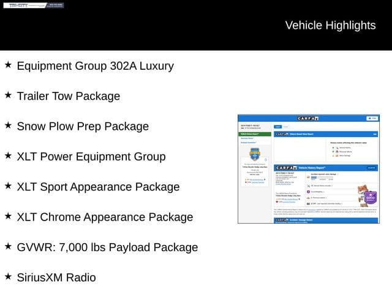The height and width of the screenshot is (294, 392).
Task: Click the CARFAX logo at top of report
Action: pyautogui.click(x=306, y=118)
